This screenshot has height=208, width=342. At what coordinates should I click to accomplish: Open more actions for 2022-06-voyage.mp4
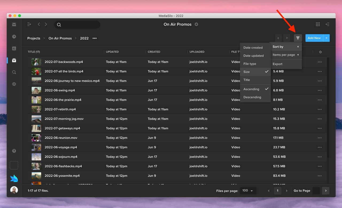[x=320, y=147]
